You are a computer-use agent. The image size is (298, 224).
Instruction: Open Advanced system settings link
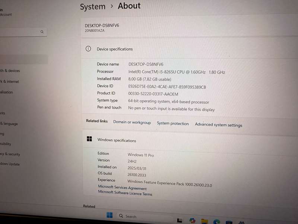click(x=219, y=125)
